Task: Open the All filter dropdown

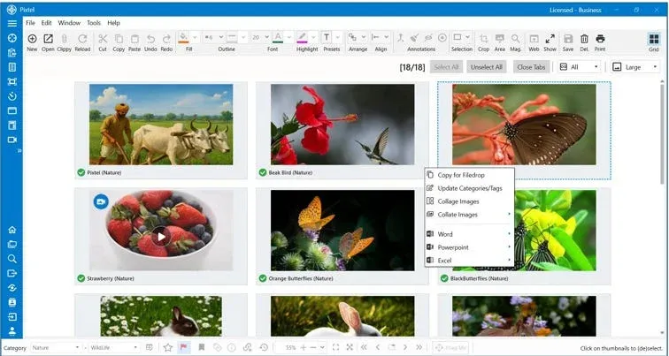Action: [x=580, y=67]
